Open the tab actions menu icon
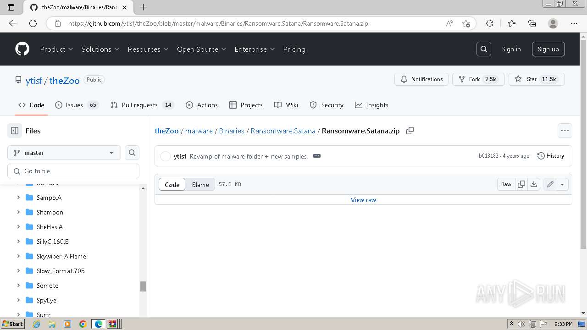The width and height of the screenshot is (587, 330). [x=11, y=7]
